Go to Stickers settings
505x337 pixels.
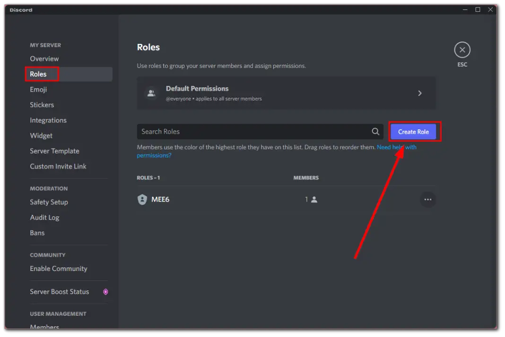click(x=42, y=105)
